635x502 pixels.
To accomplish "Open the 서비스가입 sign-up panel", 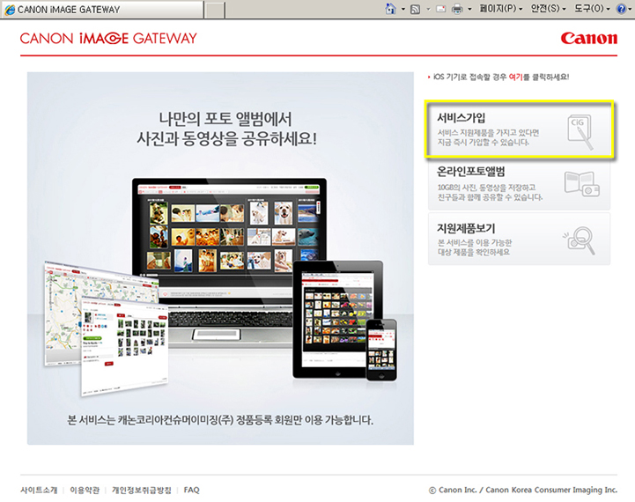I will click(519, 129).
